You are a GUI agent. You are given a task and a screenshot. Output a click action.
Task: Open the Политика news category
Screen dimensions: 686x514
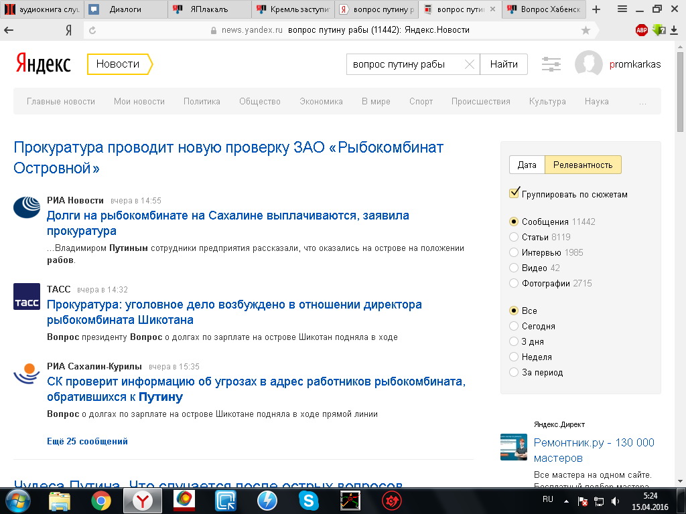(202, 102)
